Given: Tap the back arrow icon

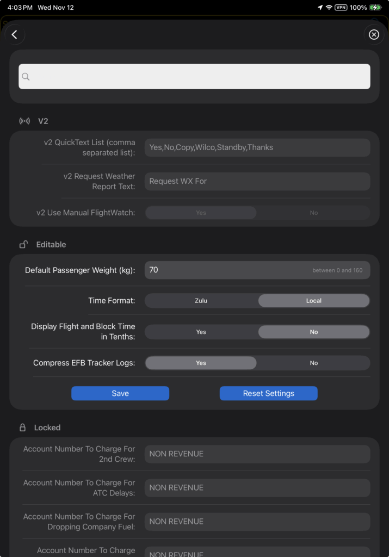Looking at the screenshot, I should pyautogui.click(x=15, y=35).
